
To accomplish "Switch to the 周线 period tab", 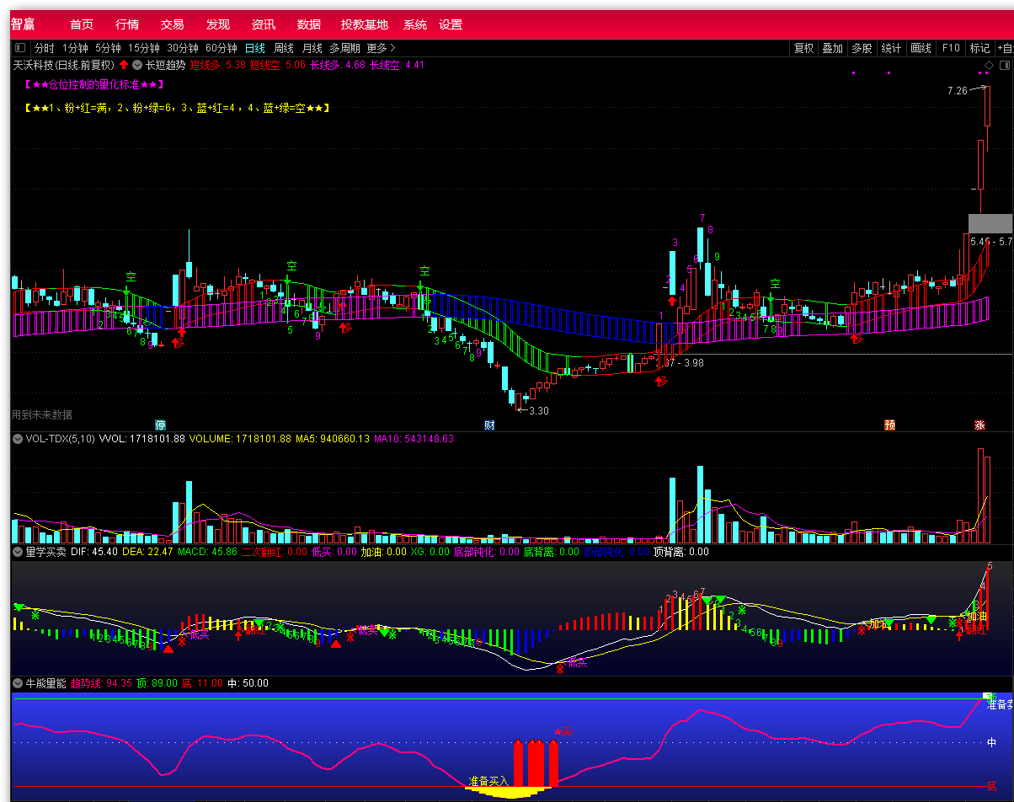I will pos(284,48).
